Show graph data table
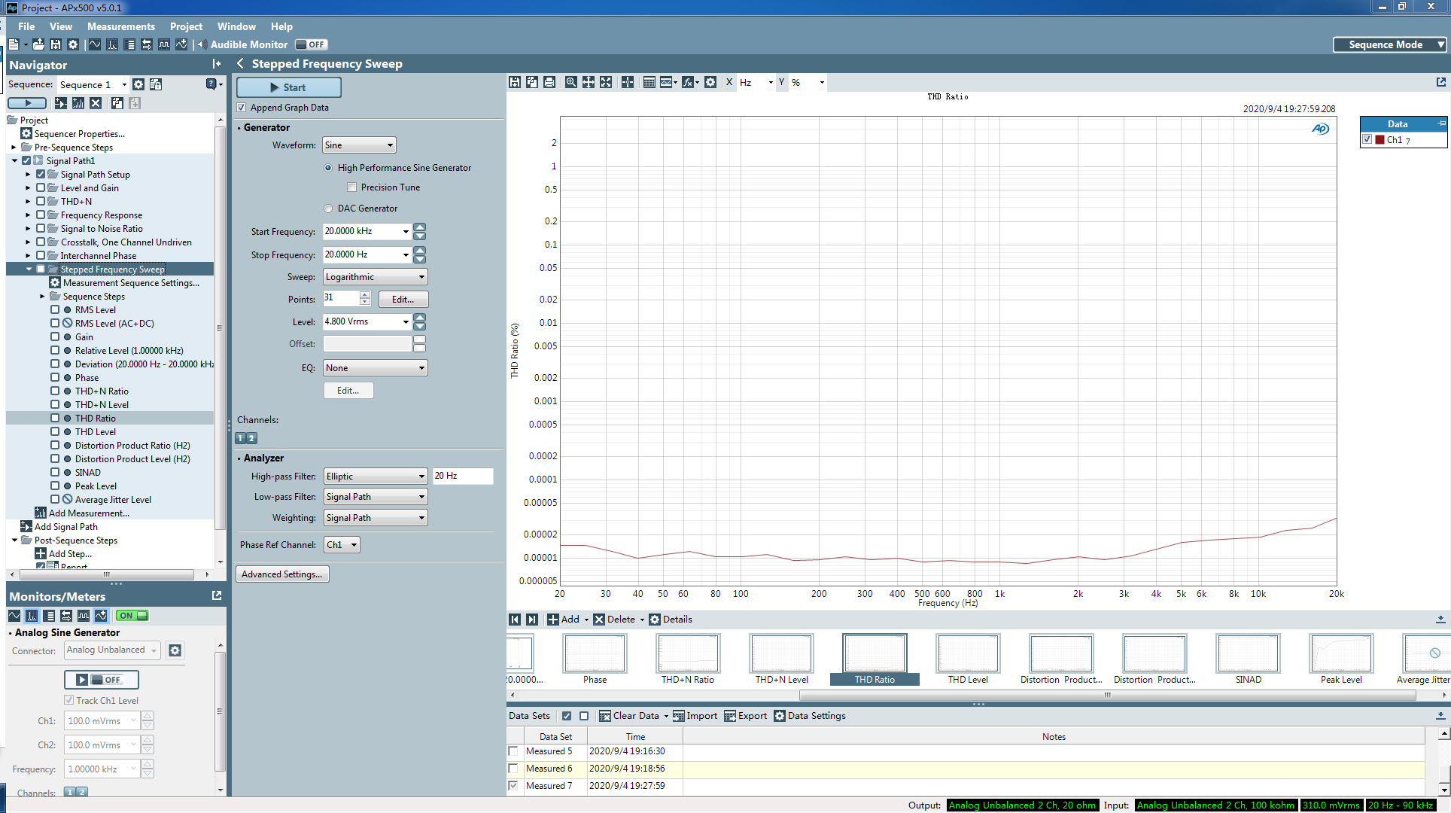 coord(649,82)
